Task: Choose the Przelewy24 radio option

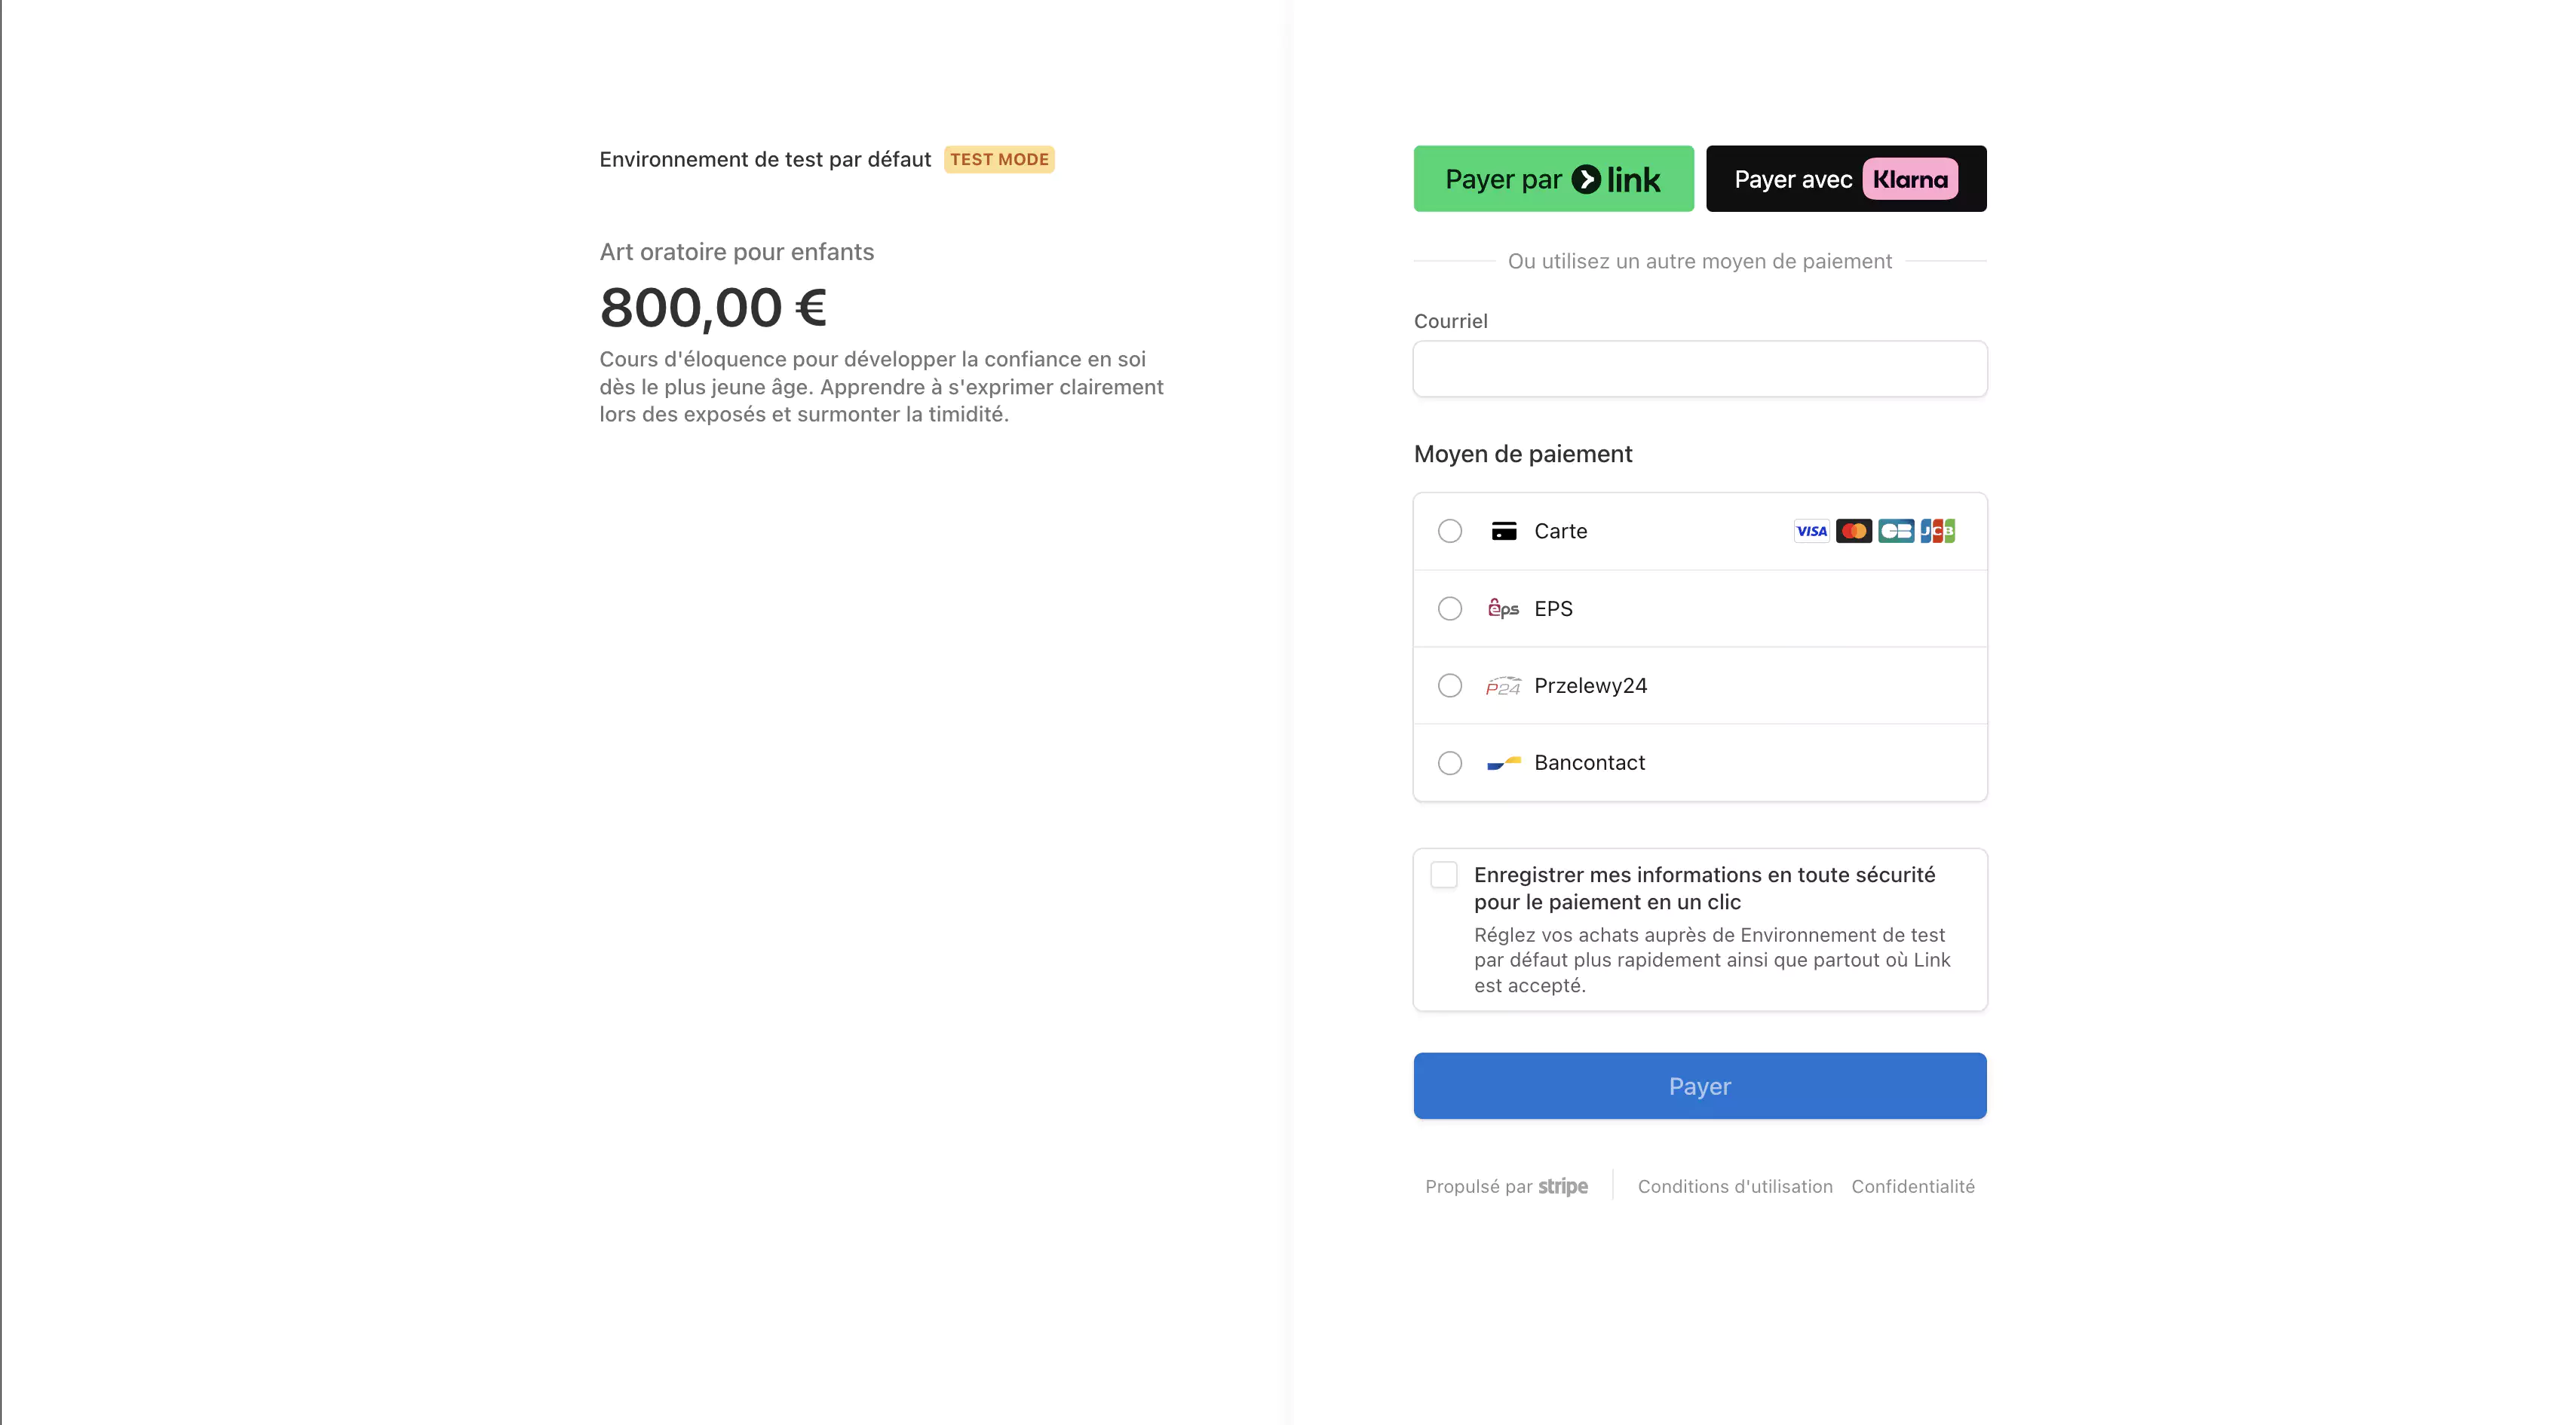Action: tap(1449, 686)
